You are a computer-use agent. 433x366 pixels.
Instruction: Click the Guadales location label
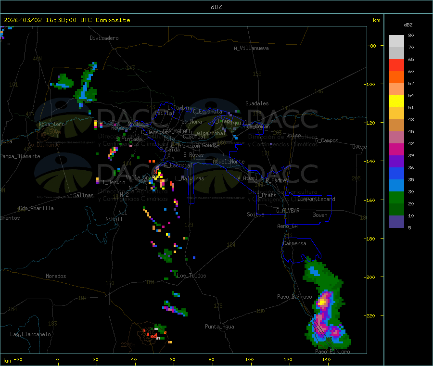[257, 103]
